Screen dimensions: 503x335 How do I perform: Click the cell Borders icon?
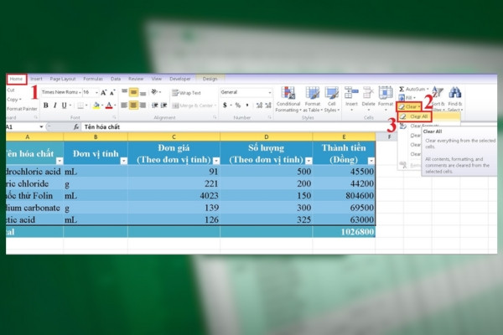coord(80,106)
